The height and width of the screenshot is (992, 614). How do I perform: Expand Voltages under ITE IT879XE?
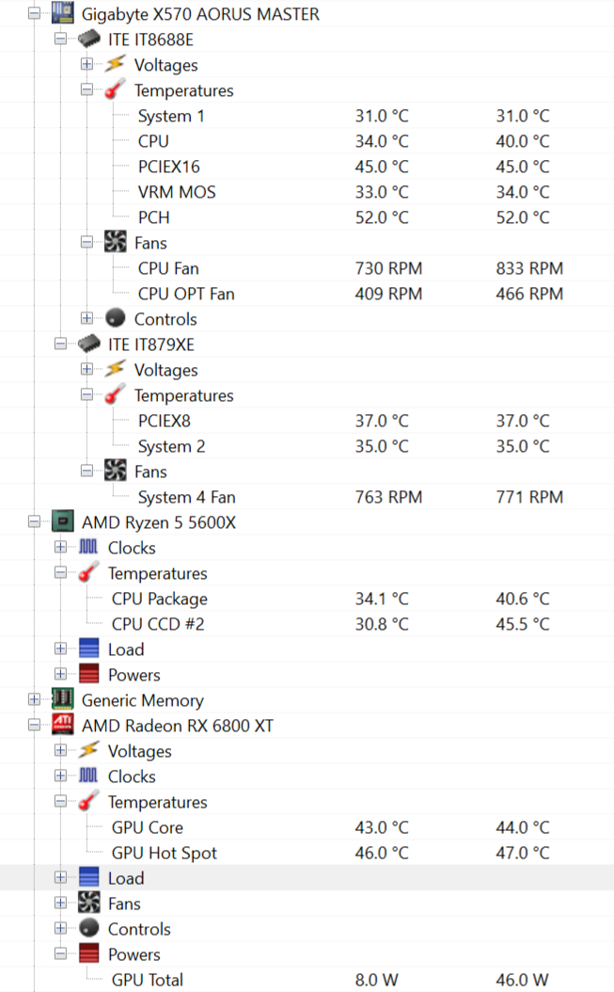(x=87, y=369)
